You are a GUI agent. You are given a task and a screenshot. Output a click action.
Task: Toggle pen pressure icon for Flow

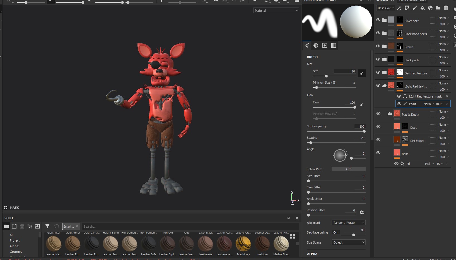361,105
